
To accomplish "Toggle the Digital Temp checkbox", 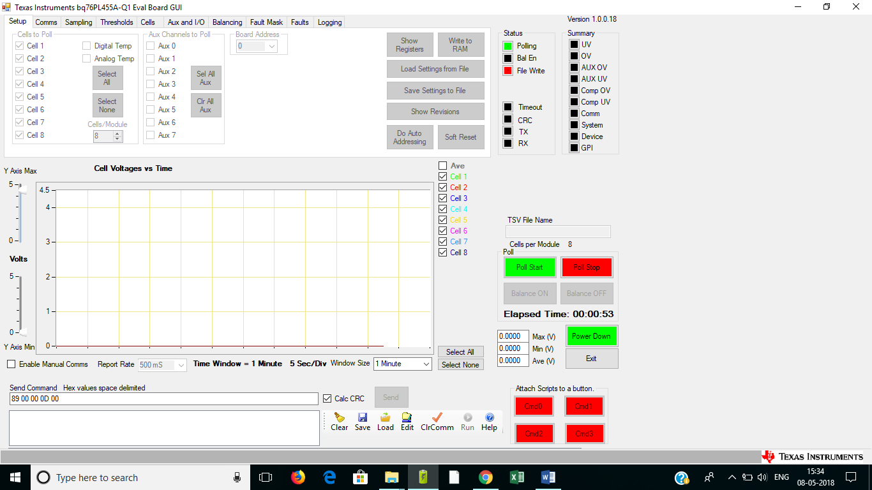I will 86,46.
